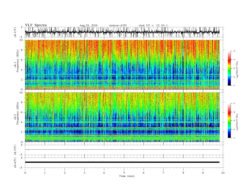
Task: Click the "7" minute tick label
Action: point(164,173)
